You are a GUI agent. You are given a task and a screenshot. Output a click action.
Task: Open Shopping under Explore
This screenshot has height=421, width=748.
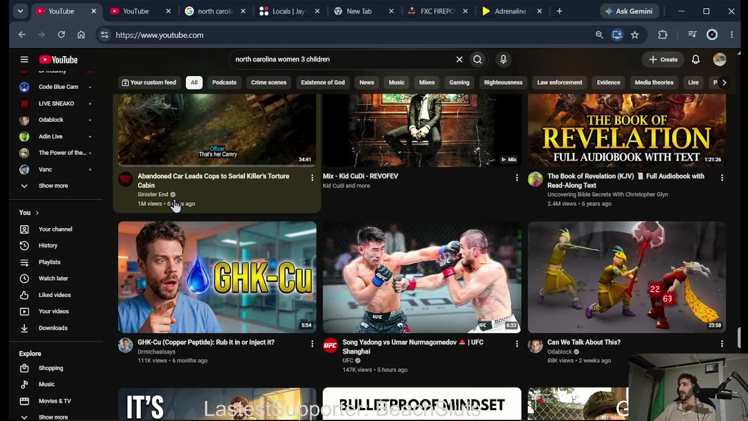(x=51, y=368)
